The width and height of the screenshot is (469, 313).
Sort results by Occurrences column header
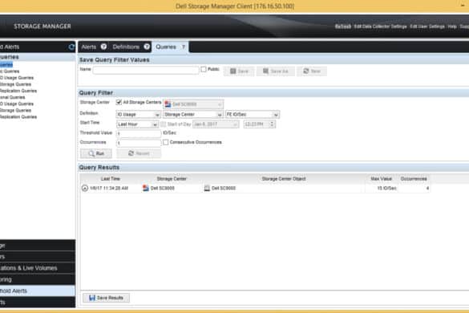(414, 179)
